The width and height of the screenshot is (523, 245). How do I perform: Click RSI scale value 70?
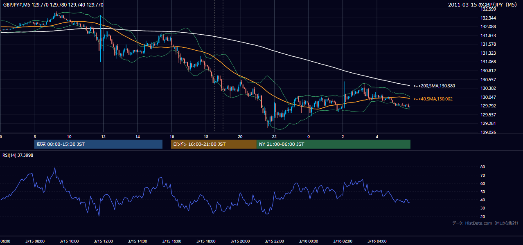(x=483, y=175)
